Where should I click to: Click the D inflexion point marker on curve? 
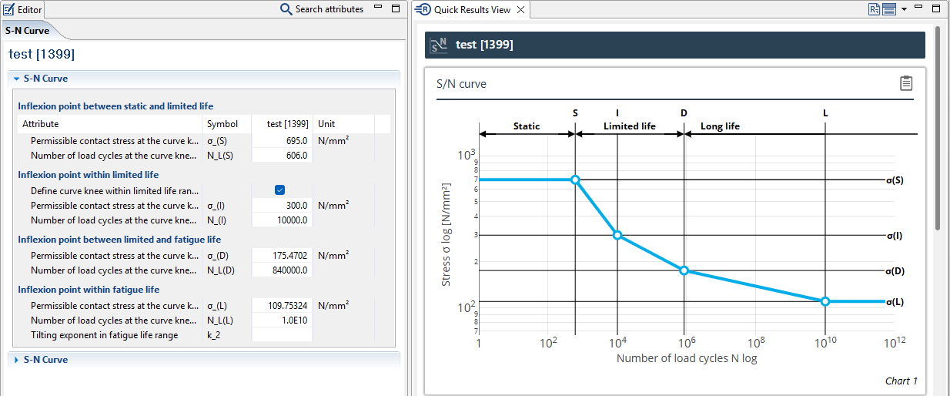pos(684,270)
